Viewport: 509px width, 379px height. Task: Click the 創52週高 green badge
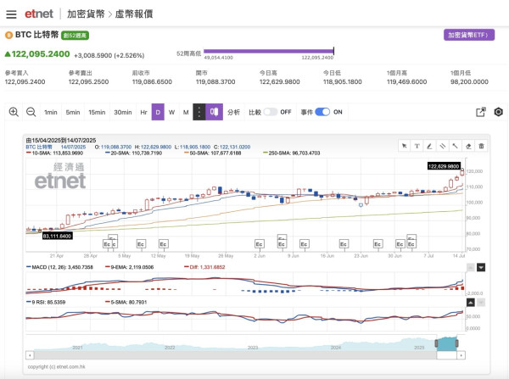(x=75, y=36)
